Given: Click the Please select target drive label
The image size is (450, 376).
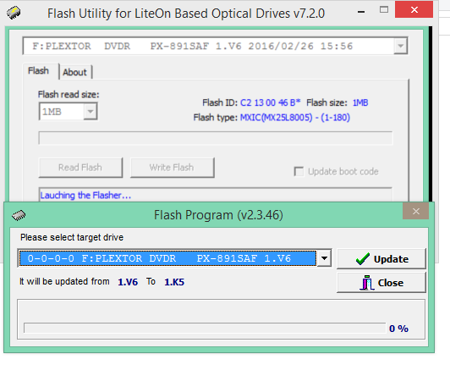Looking at the screenshot, I should coord(72,238).
